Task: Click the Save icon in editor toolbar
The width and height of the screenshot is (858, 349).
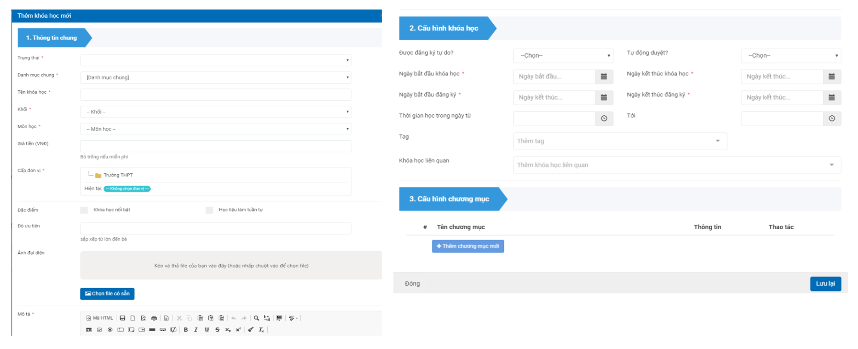Action: click(122, 318)
